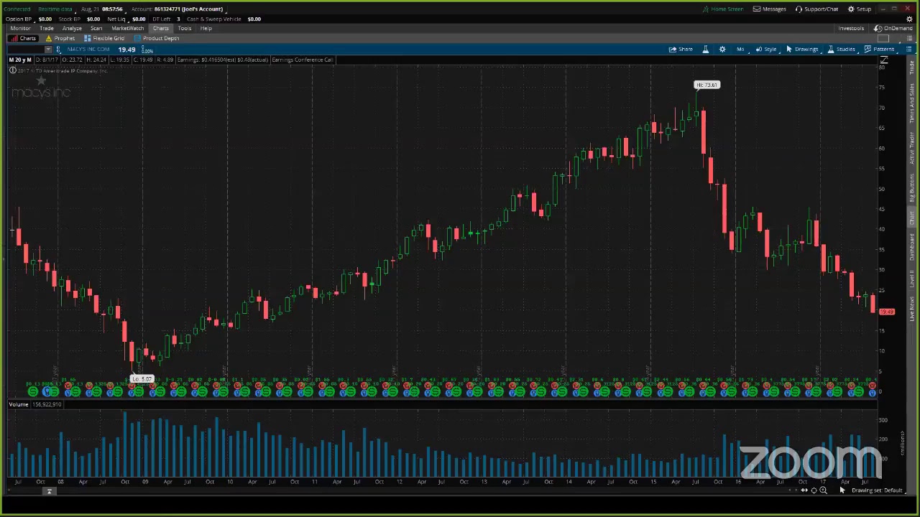Click the Lo: 5.07 price bubble
The height and width of the screenshot is (517, 920).
coord(142,379)
